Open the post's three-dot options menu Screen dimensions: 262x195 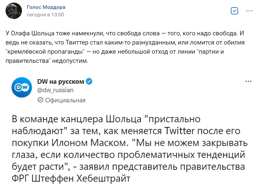tap(249, 11)
